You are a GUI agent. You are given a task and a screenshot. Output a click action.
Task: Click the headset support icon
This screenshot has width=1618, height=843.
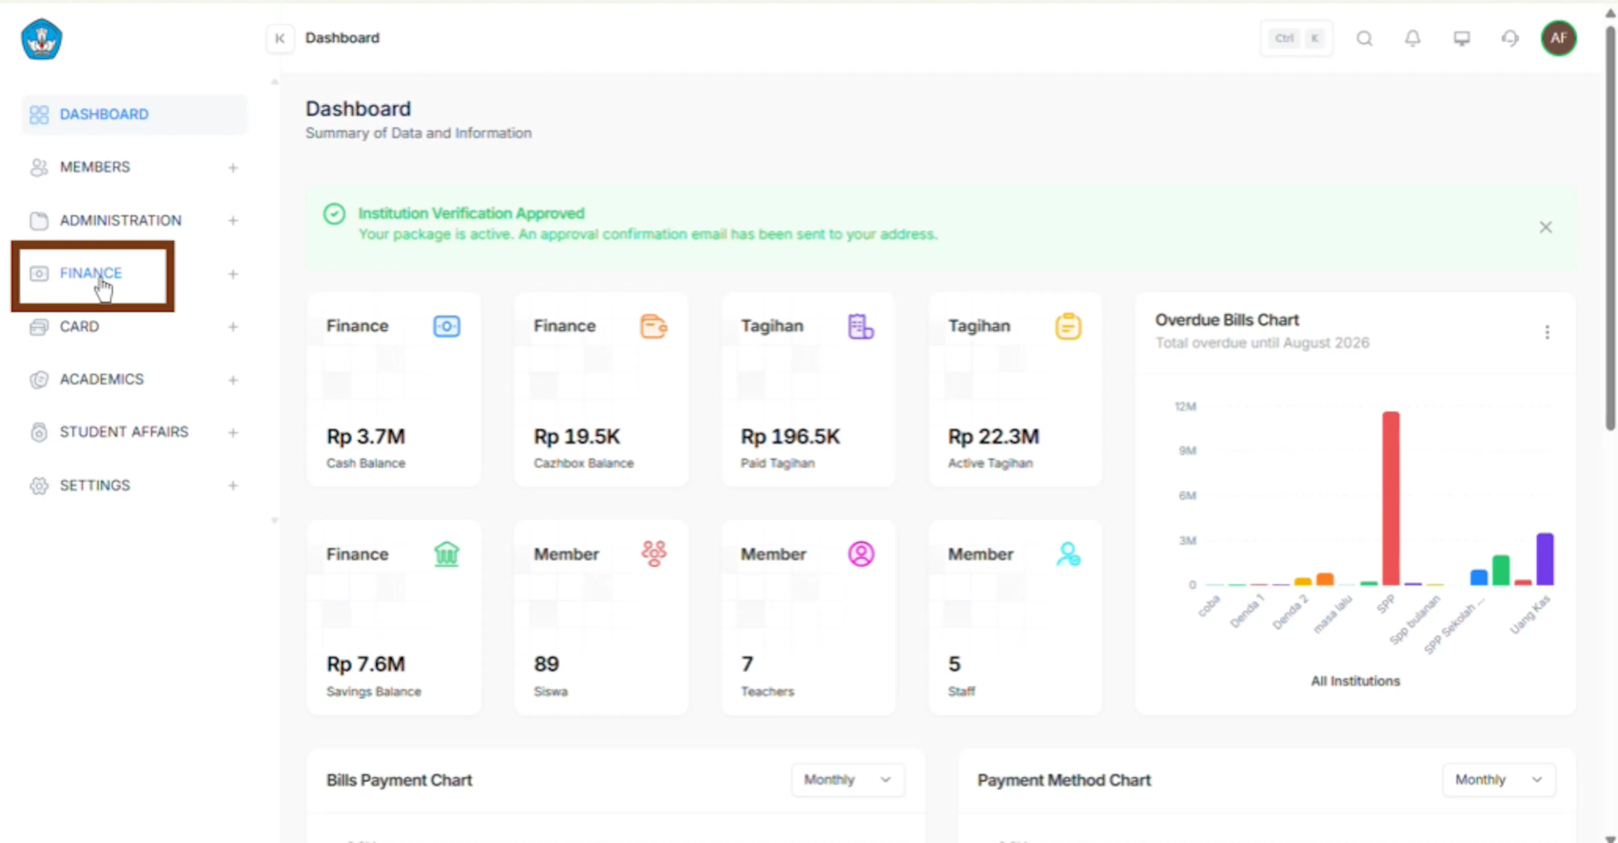pyautogui.click(x=1510, y=38)
